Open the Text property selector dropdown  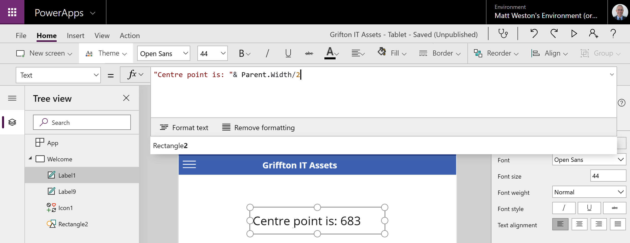58,75
